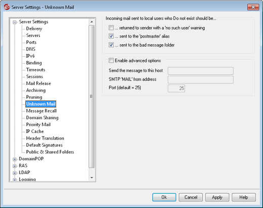Click the MDaemon app icon in title bar
This screenshot has width=263, height=208.
pos(7,7)
